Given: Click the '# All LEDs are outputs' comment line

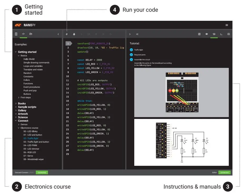Looking at the screenshot, I should (x=92, y=80).
